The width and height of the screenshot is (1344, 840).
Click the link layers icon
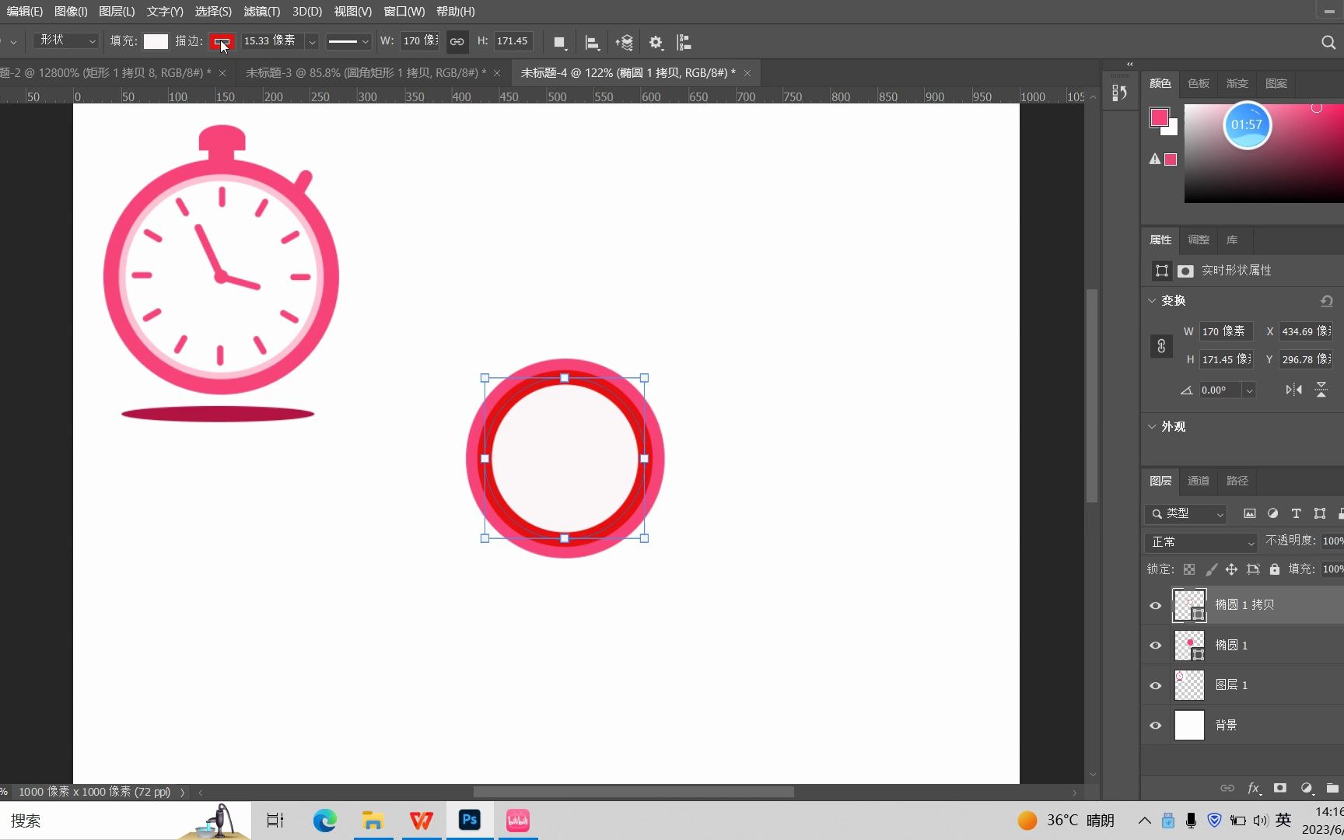click(1227, 788)
